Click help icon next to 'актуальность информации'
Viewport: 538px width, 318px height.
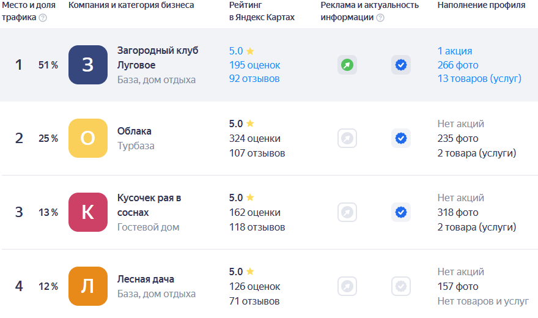click(380, 18)
